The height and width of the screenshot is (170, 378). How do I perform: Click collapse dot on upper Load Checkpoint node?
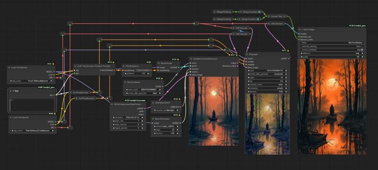(9, 68)
